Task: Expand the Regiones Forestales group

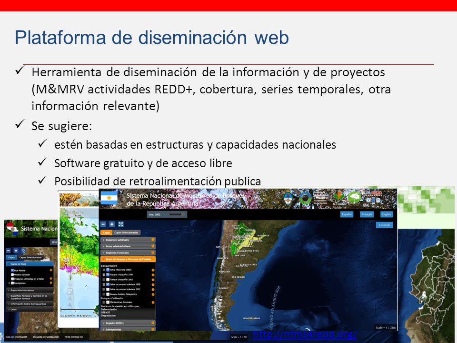Action: click(128, 252)
